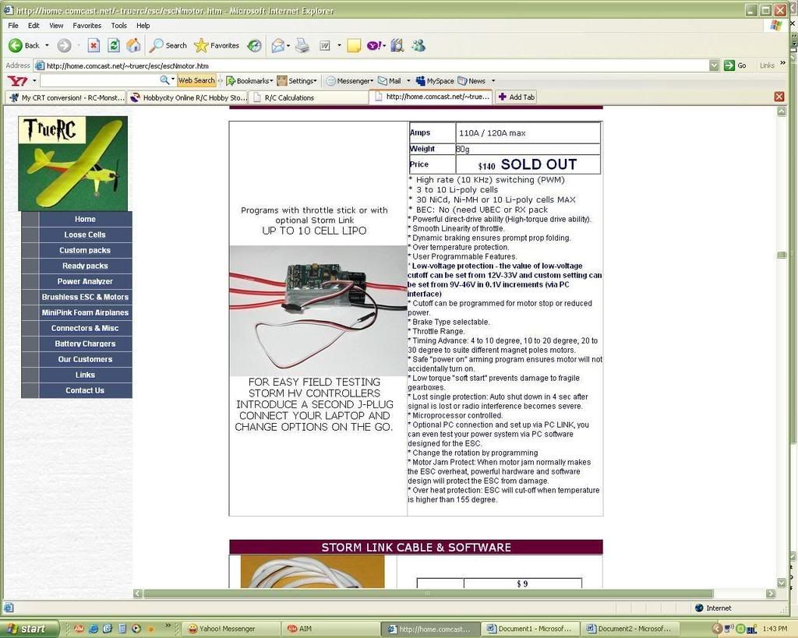Expand the Bookmarks dropdown
Screen dimensions: 798x638
249,80
